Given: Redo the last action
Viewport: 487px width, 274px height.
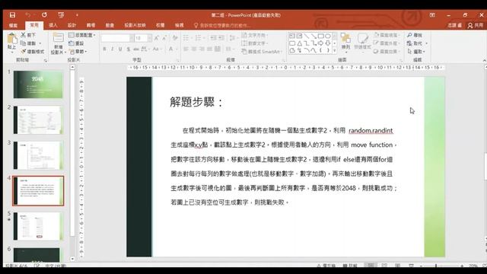Looking at the screenshot, I should [44, 15].
